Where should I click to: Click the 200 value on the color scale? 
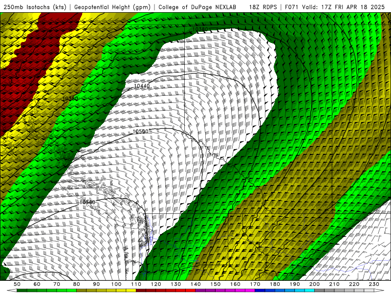pyautogui.click(x=314, y=284)
